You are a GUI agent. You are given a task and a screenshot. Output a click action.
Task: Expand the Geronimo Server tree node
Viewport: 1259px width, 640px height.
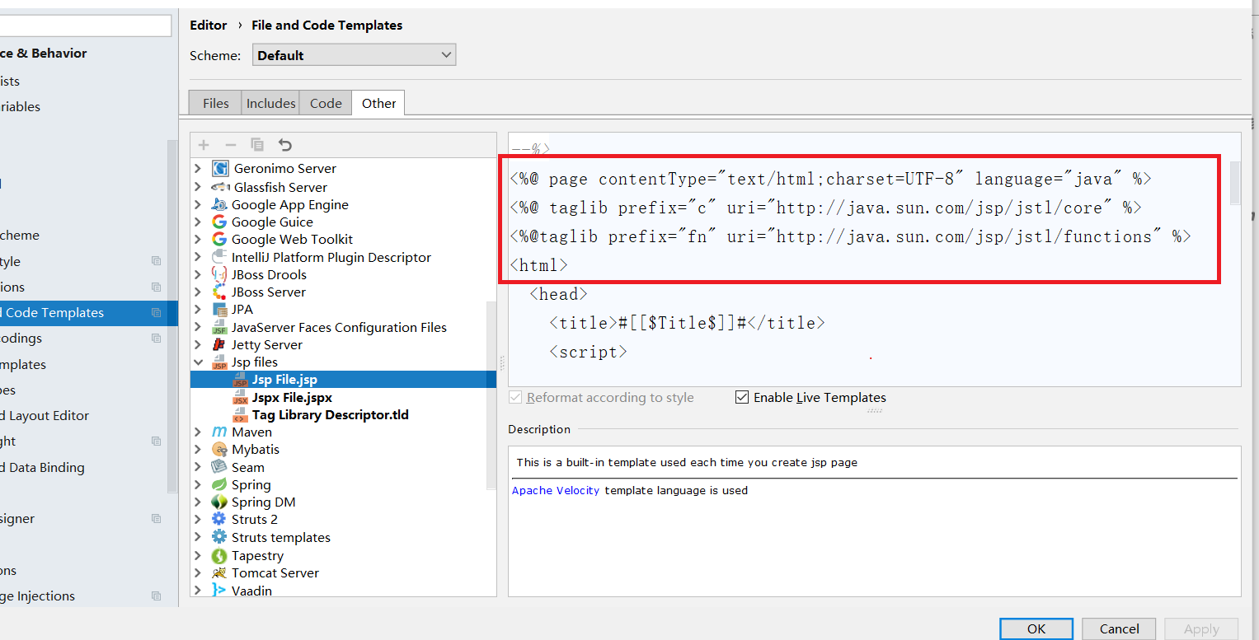[198, 169]
